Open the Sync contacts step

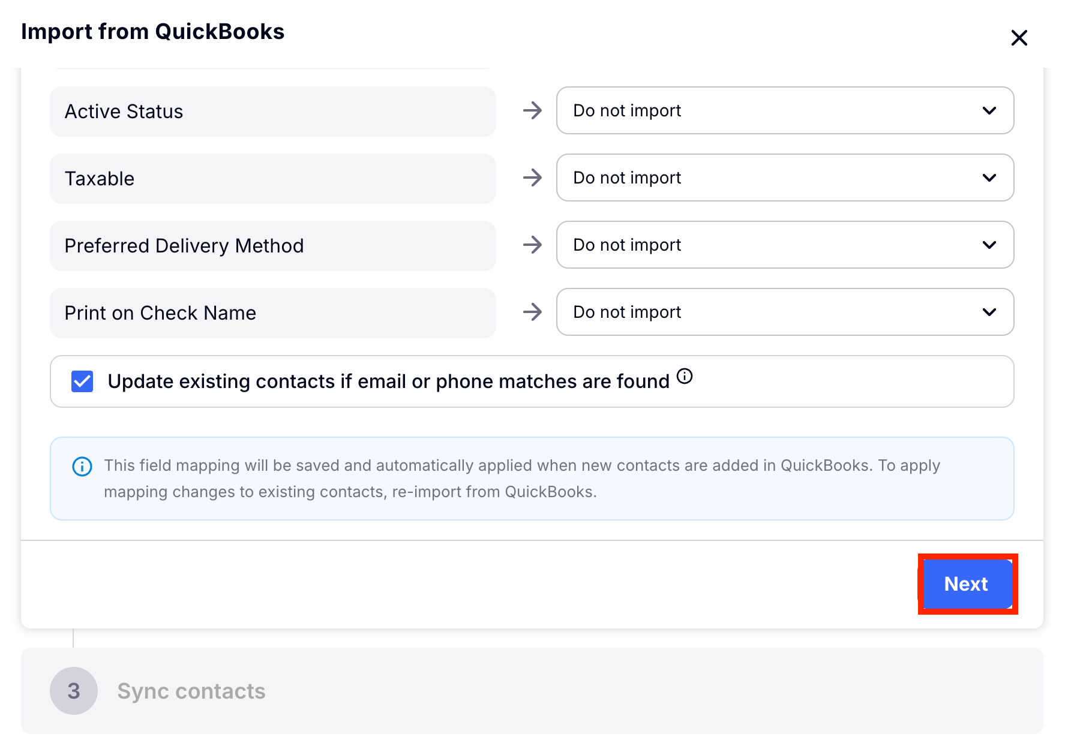(x=191, y=691)
